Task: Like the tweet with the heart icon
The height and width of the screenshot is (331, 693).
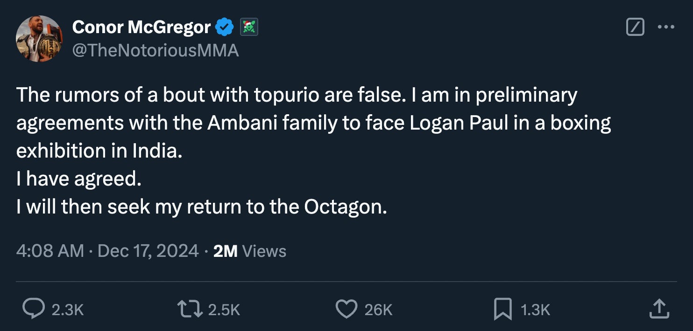Action: (x=346, y=309)
